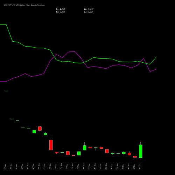This screenshot has height=175, width=175.
Task: Click the 07 Nov date label
Action: (33, 167)
